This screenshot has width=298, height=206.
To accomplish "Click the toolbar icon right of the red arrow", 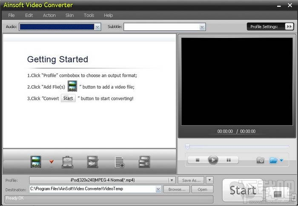I will click(67, 162).
